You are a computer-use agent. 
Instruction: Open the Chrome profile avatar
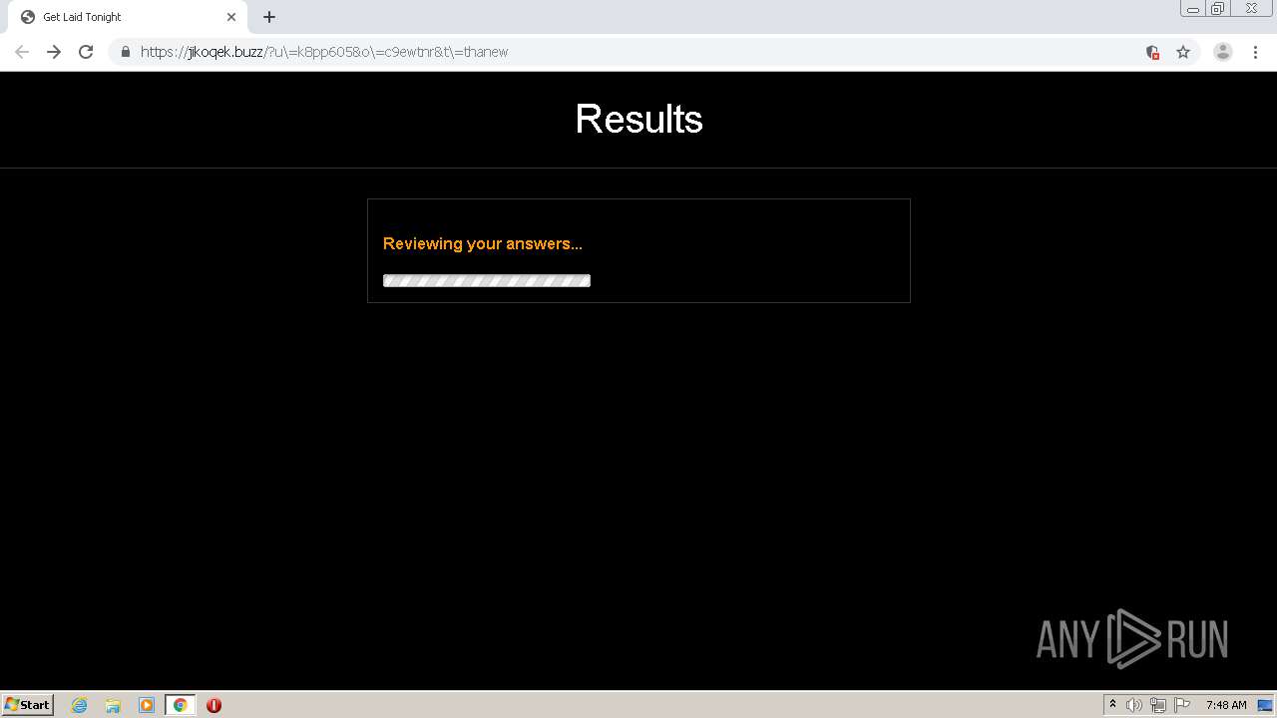click(1223, 52)
